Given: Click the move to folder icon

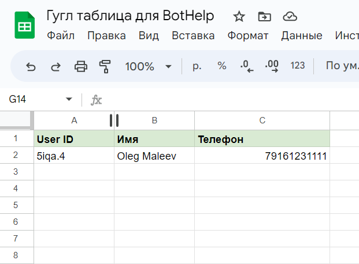Looking at the screenshot, I should 264,16.
